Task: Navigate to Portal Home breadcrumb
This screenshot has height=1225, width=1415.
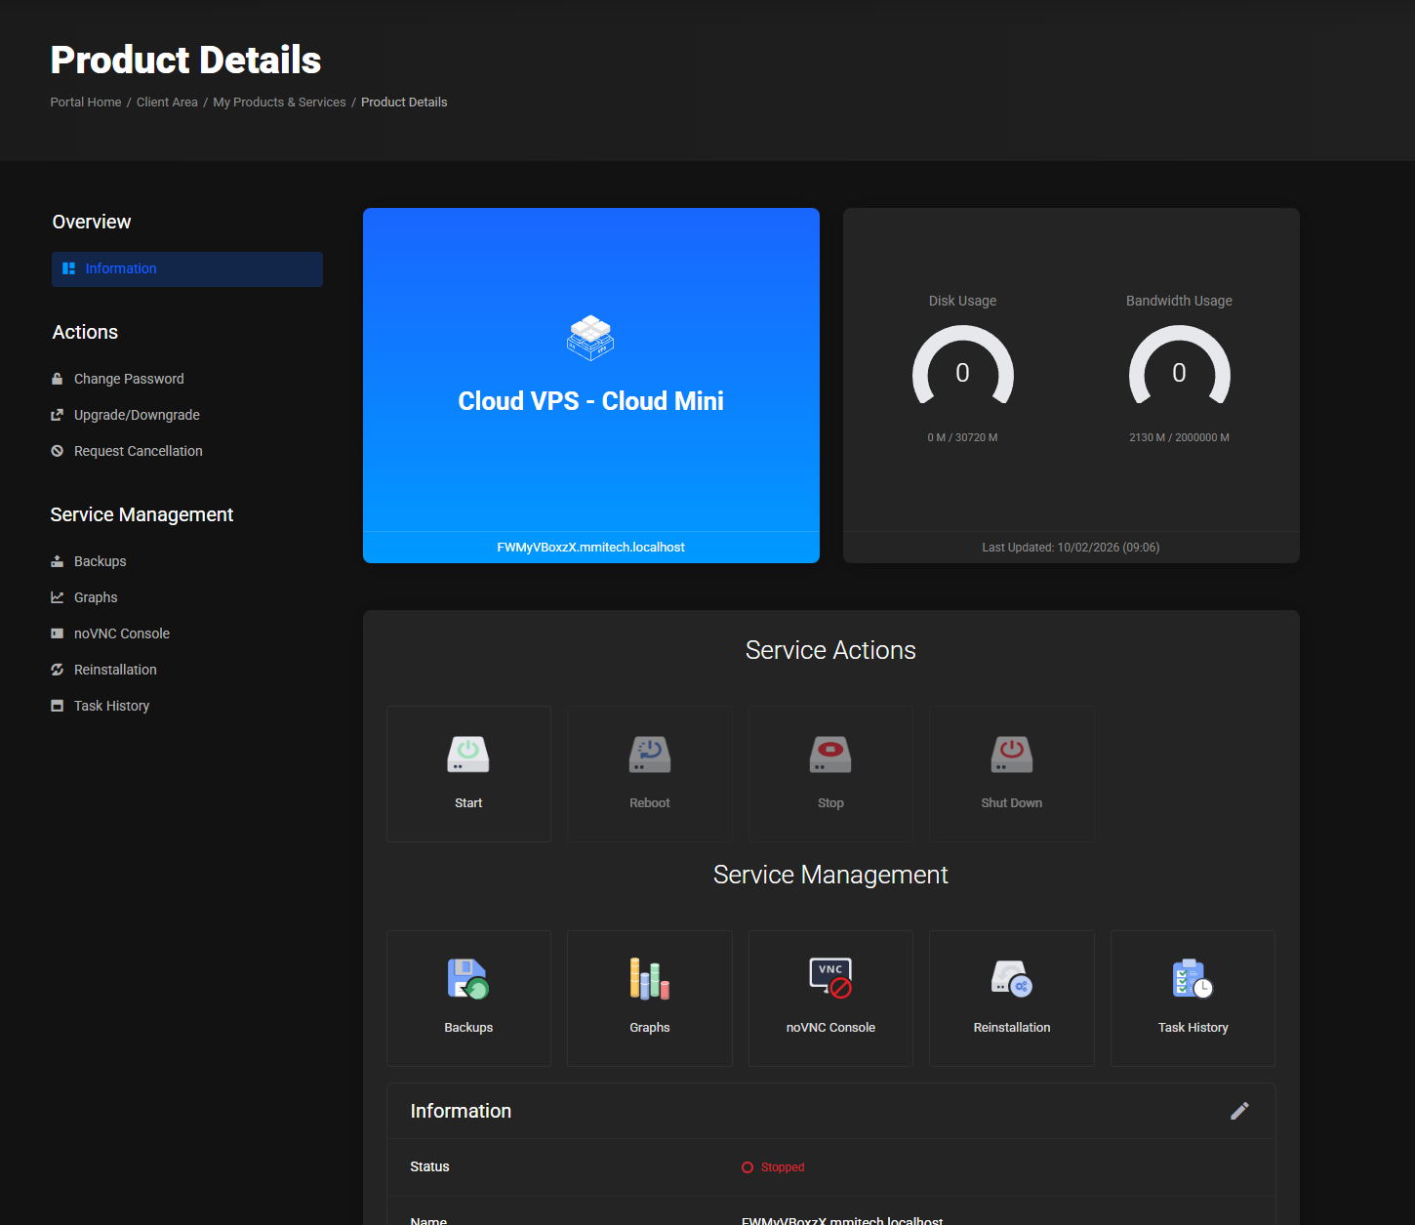Action: coord(85,102)
